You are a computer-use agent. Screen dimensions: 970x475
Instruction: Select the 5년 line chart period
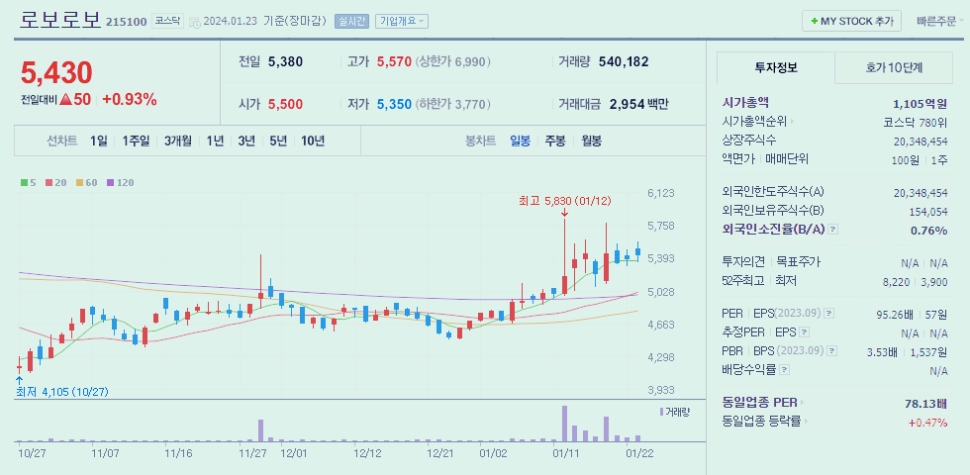pos(278,141)
